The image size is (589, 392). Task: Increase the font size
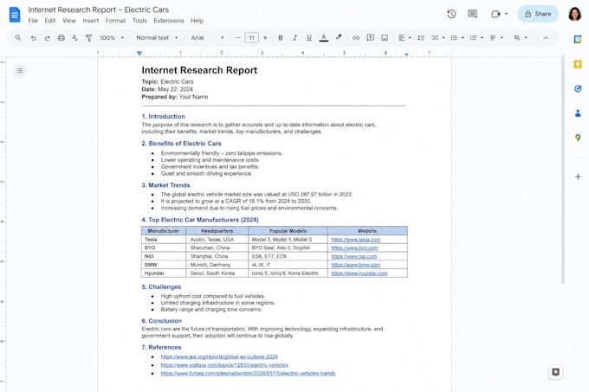(265, 38)
